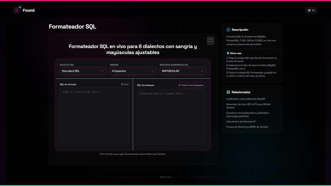Click the Found magnifier logo icon

tap(17, 10)
